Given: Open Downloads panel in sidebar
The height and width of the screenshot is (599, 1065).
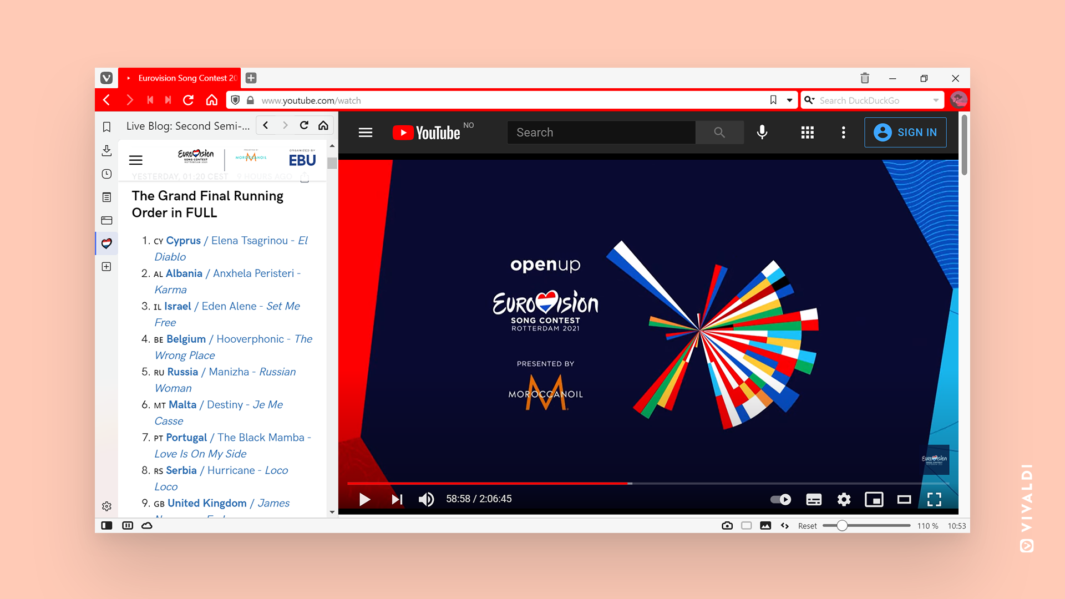Looking at the screenshot, I should (106, 150).
